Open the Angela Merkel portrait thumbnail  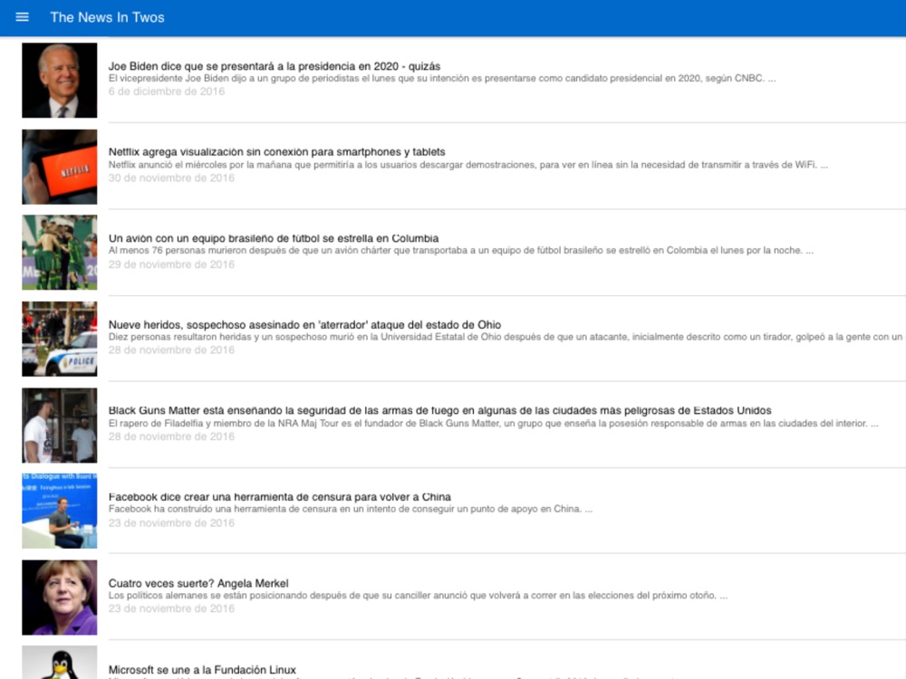tap(60, 598)
